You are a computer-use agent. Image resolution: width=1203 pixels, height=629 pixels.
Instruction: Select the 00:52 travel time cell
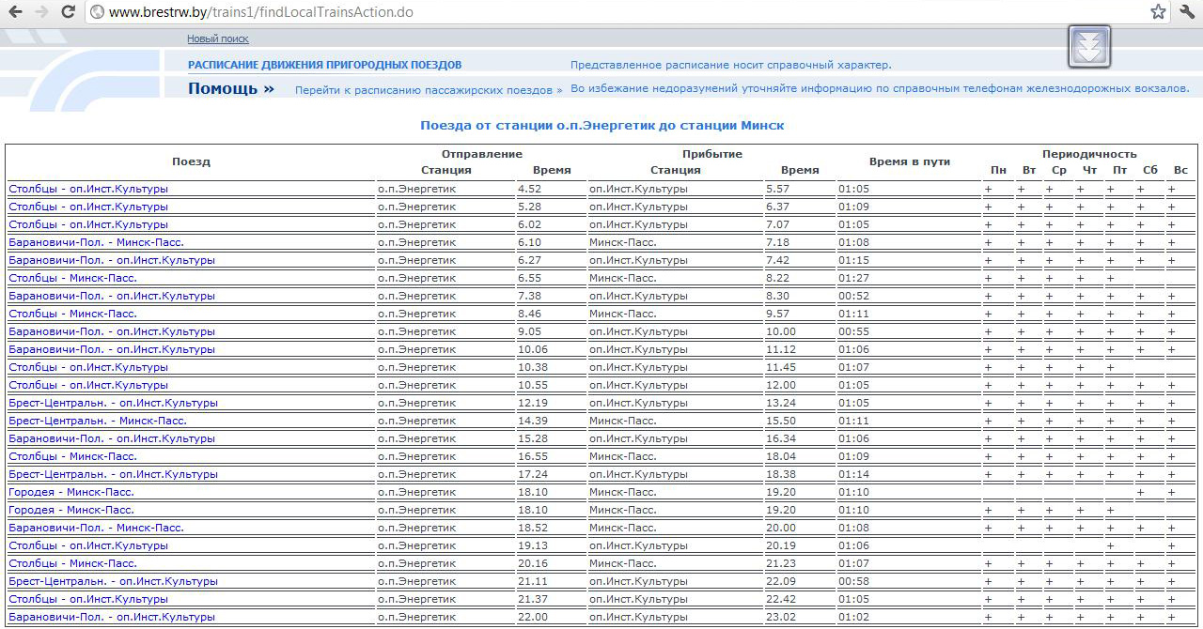point(909,296)
